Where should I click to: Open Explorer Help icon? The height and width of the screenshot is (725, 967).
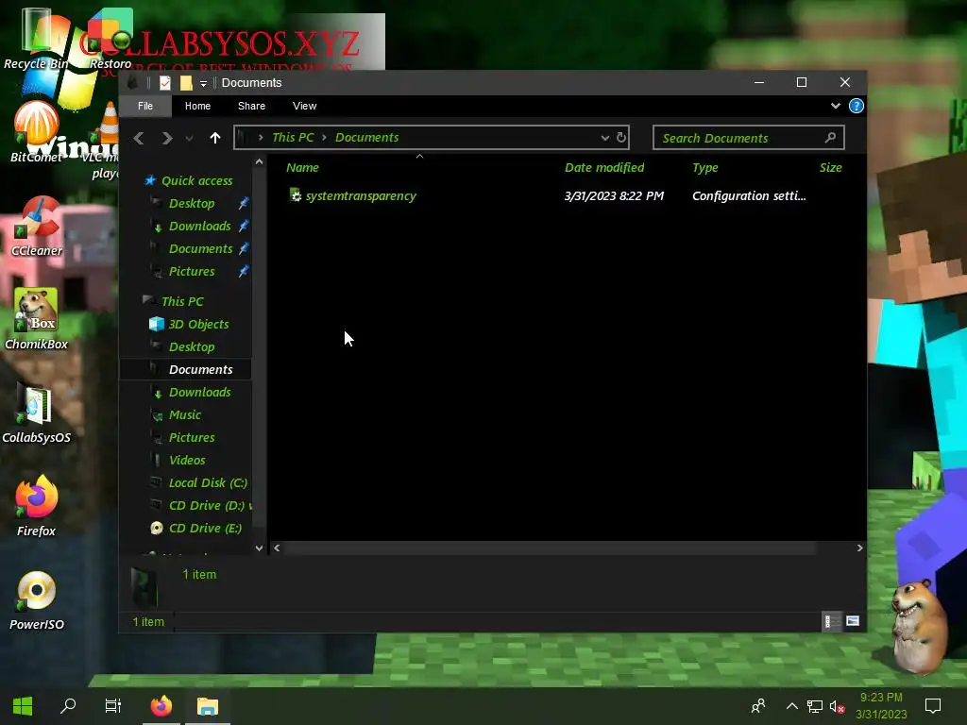857,106
